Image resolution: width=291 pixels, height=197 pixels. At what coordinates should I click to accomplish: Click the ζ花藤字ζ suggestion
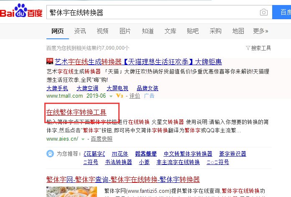point(94,154)
